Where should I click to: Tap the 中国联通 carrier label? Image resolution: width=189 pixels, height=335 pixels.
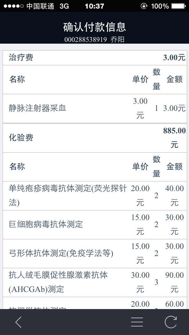tap(40, 6)
